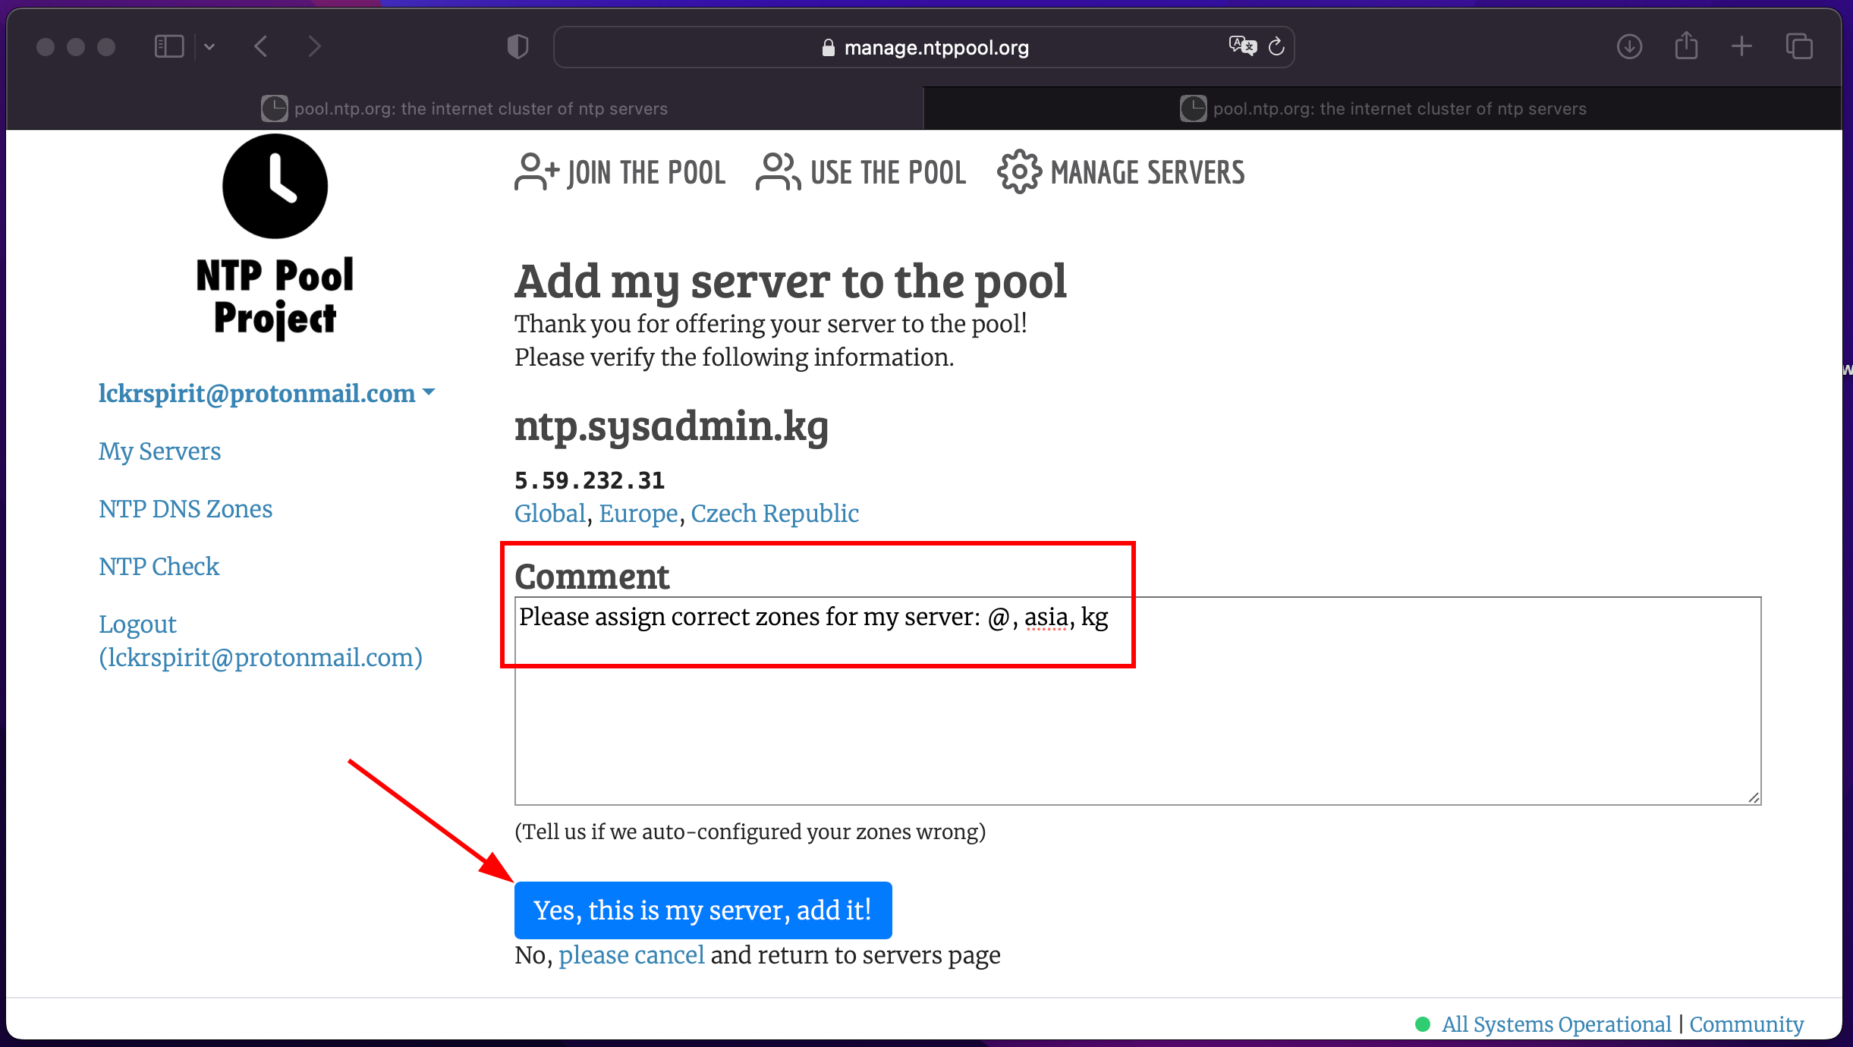
Task: Click the green status indicator dot
Action: [1423, 1024]
